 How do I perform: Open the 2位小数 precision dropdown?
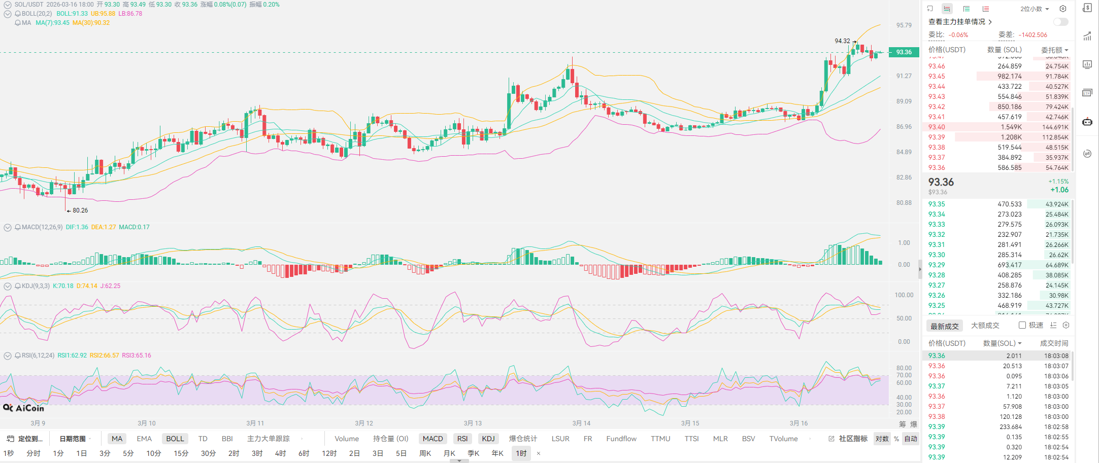coord(1035,9)
